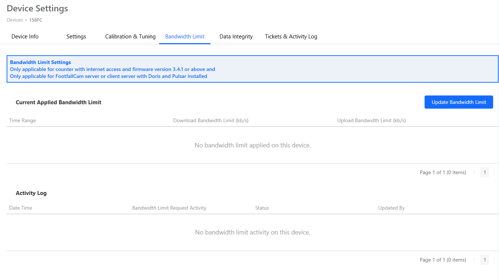Click the Download Bandwidth Limit column header
Viewport: 499px width, 278px height.
(x=211, y=120)
